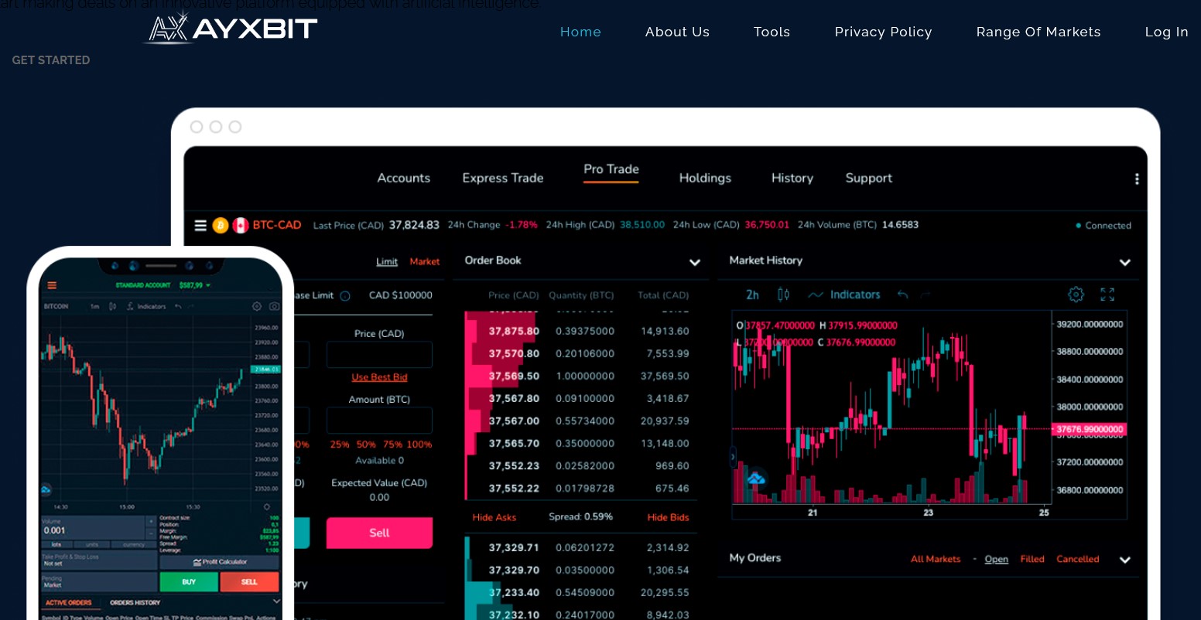
Task: Click the green BUY button on phone
Action: (189, 582)
